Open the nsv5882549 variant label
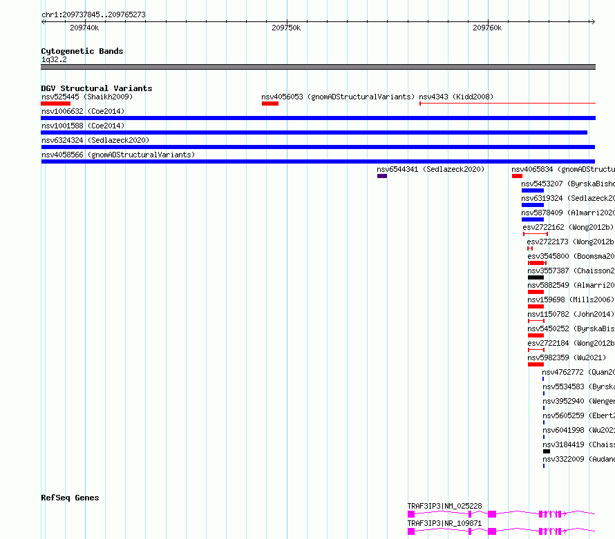 pos(571,285)
